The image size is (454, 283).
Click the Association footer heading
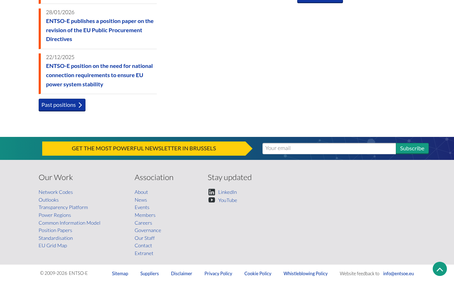tap(154, 177)
